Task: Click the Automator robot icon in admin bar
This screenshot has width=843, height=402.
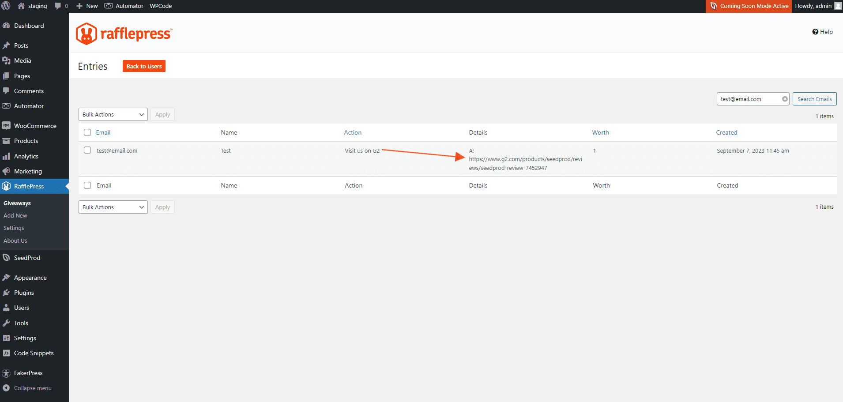Action: [x=109, y=6]
